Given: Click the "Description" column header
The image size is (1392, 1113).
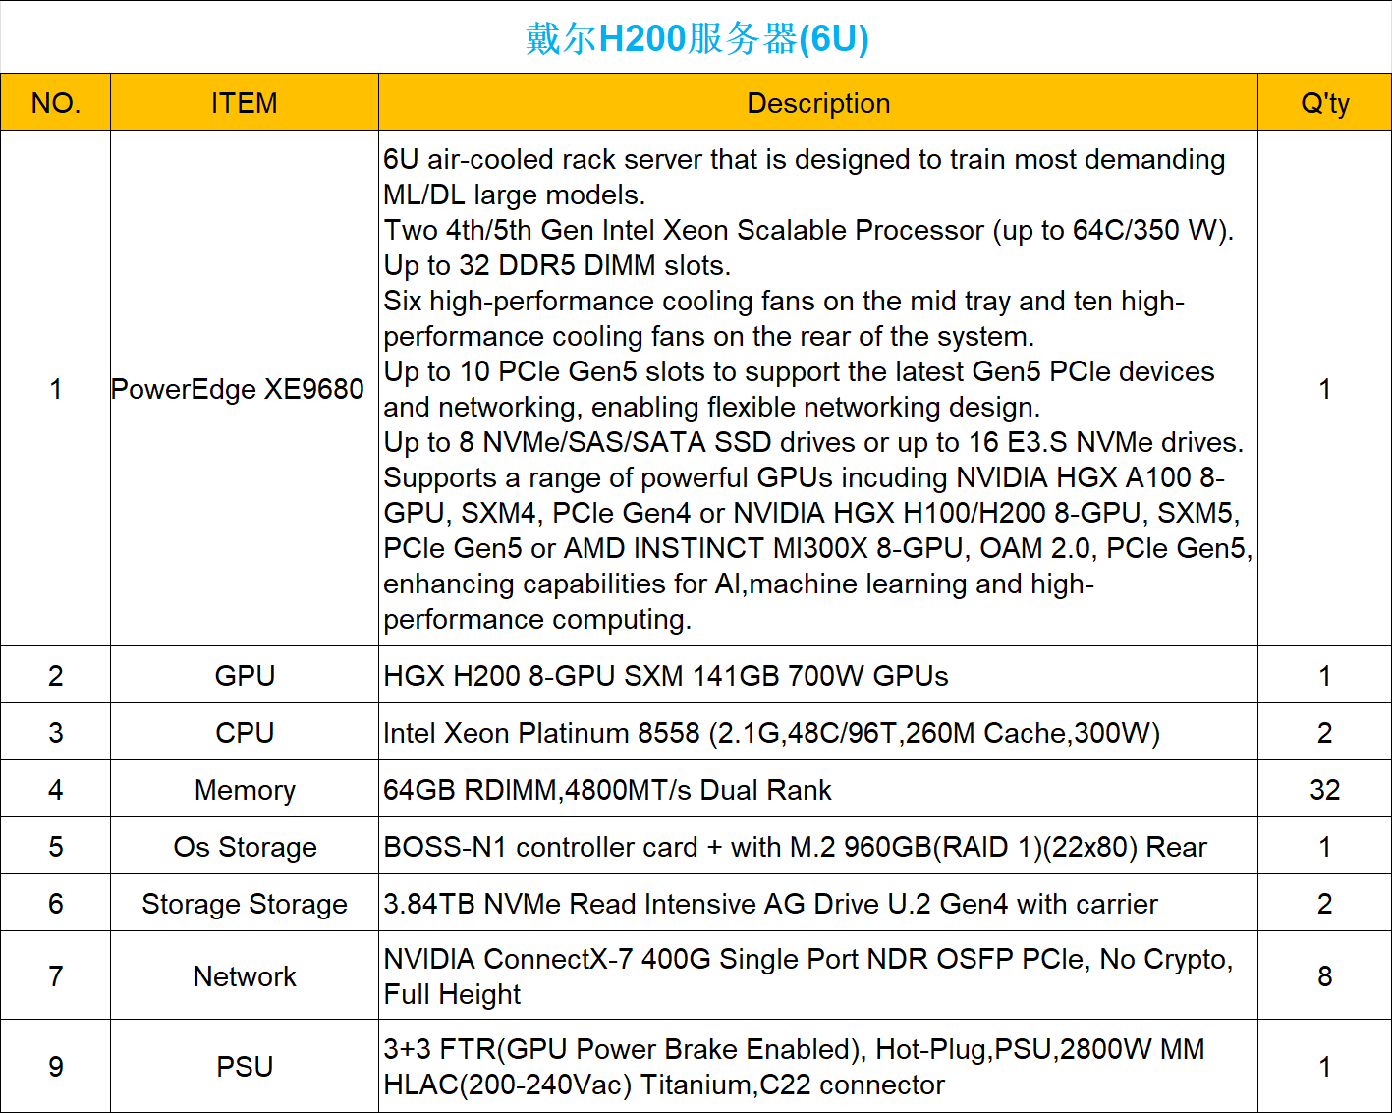Looking at the screenshot, I should pyautogui.click(x=818, y=102).
